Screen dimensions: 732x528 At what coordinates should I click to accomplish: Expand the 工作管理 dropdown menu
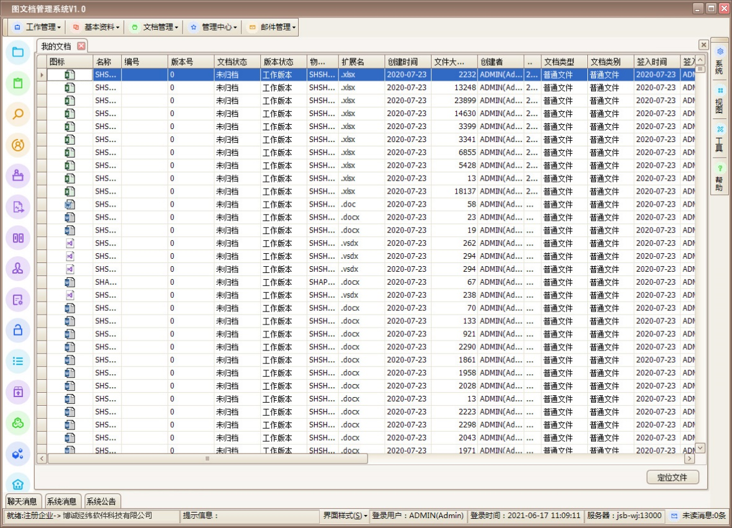pos(37,27)
